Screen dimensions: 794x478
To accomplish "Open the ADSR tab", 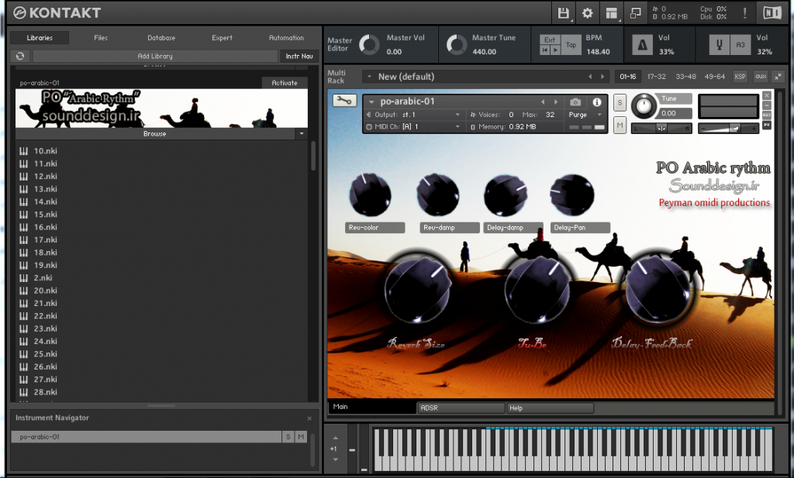I will click(x=461, y=408).
